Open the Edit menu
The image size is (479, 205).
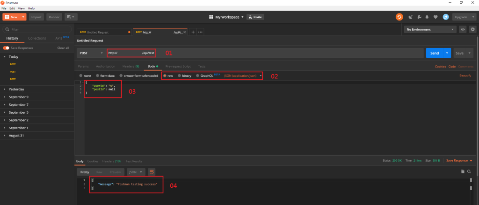[12, 8]
